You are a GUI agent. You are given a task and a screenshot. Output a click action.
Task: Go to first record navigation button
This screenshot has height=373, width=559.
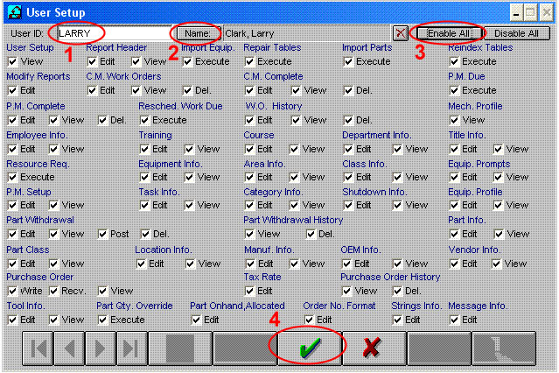[x=38, y=348]
